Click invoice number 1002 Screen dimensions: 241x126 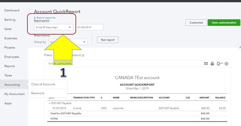point(103,108)
